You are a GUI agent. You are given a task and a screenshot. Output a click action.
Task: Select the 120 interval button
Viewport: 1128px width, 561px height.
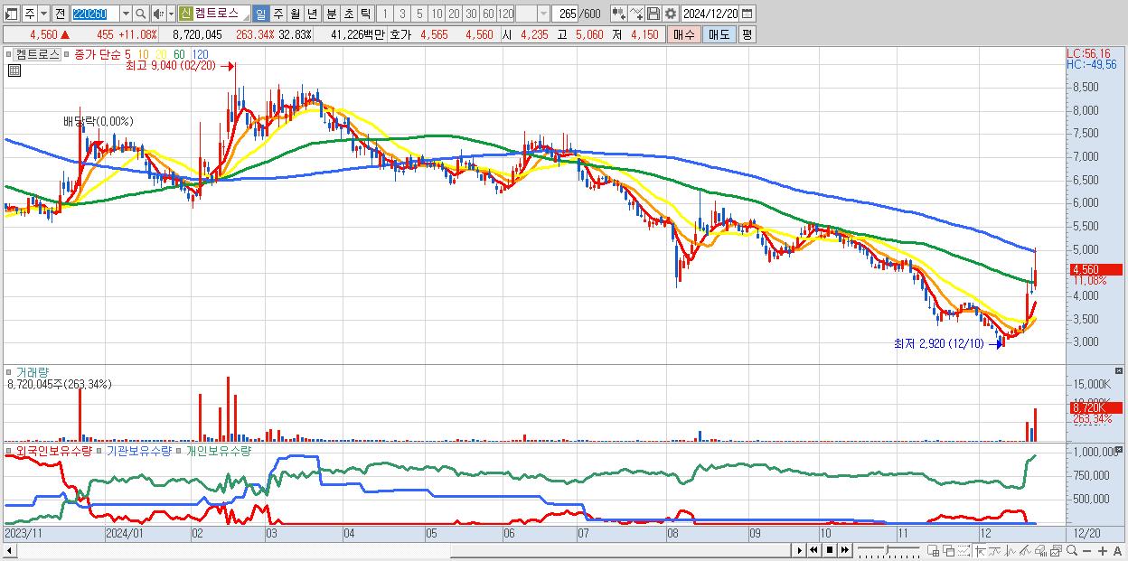505,14
